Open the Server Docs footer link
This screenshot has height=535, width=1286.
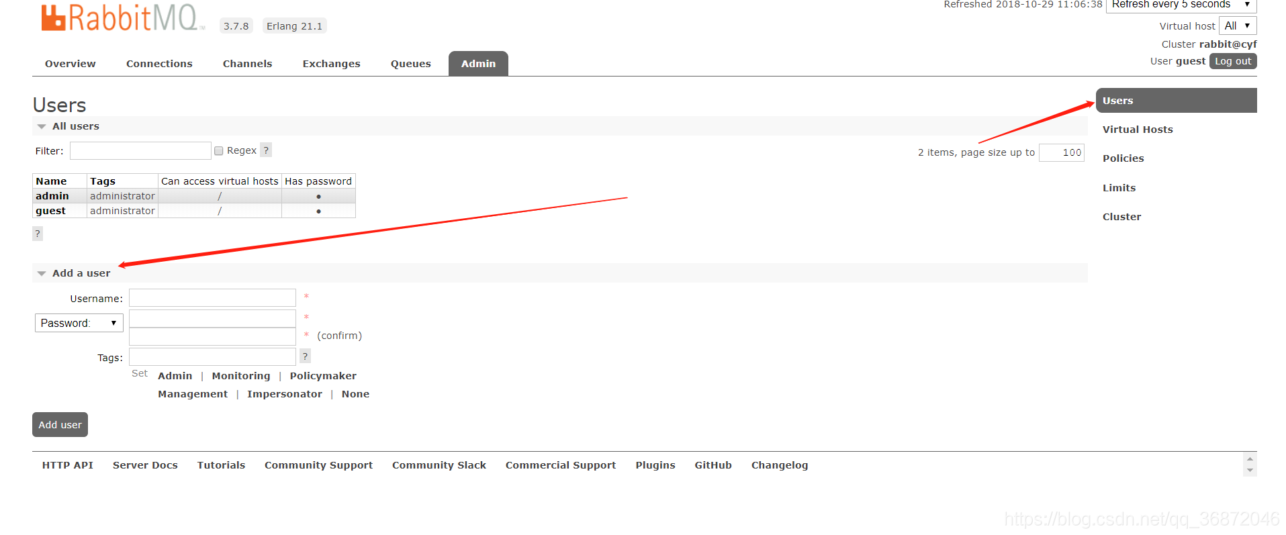coord(145,465)
